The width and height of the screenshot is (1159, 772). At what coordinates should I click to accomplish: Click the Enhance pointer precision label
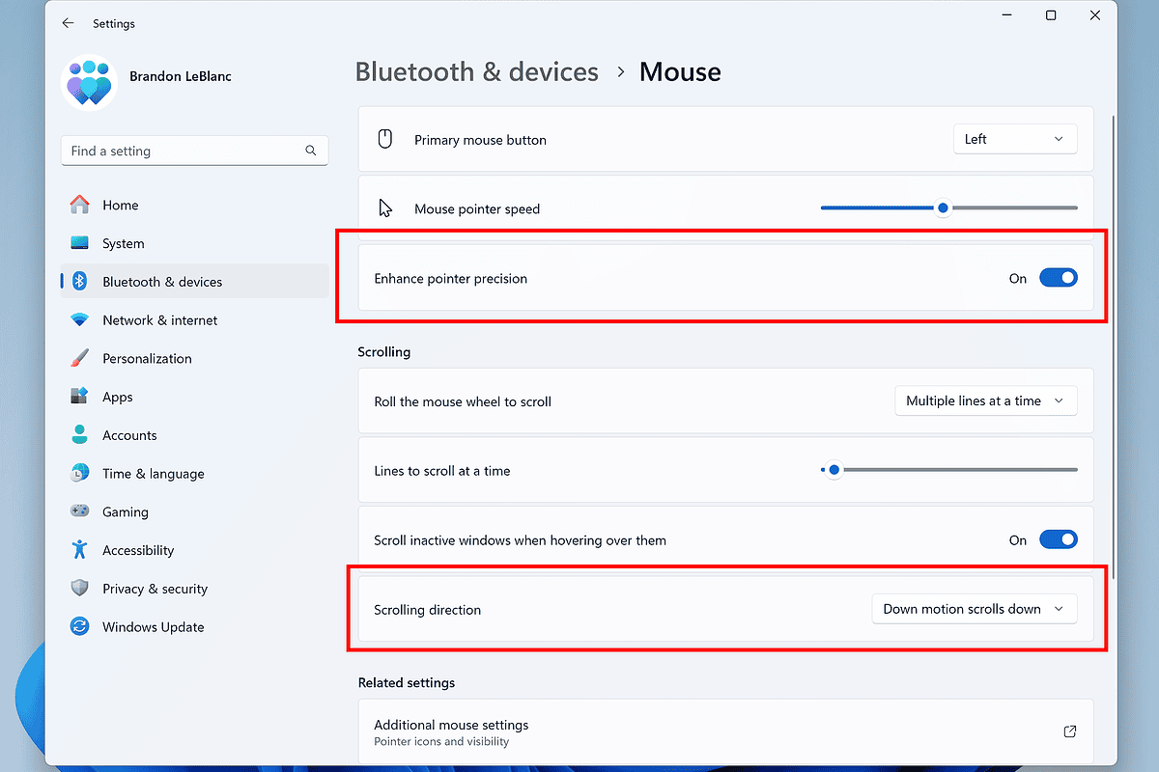coord(451,278)
